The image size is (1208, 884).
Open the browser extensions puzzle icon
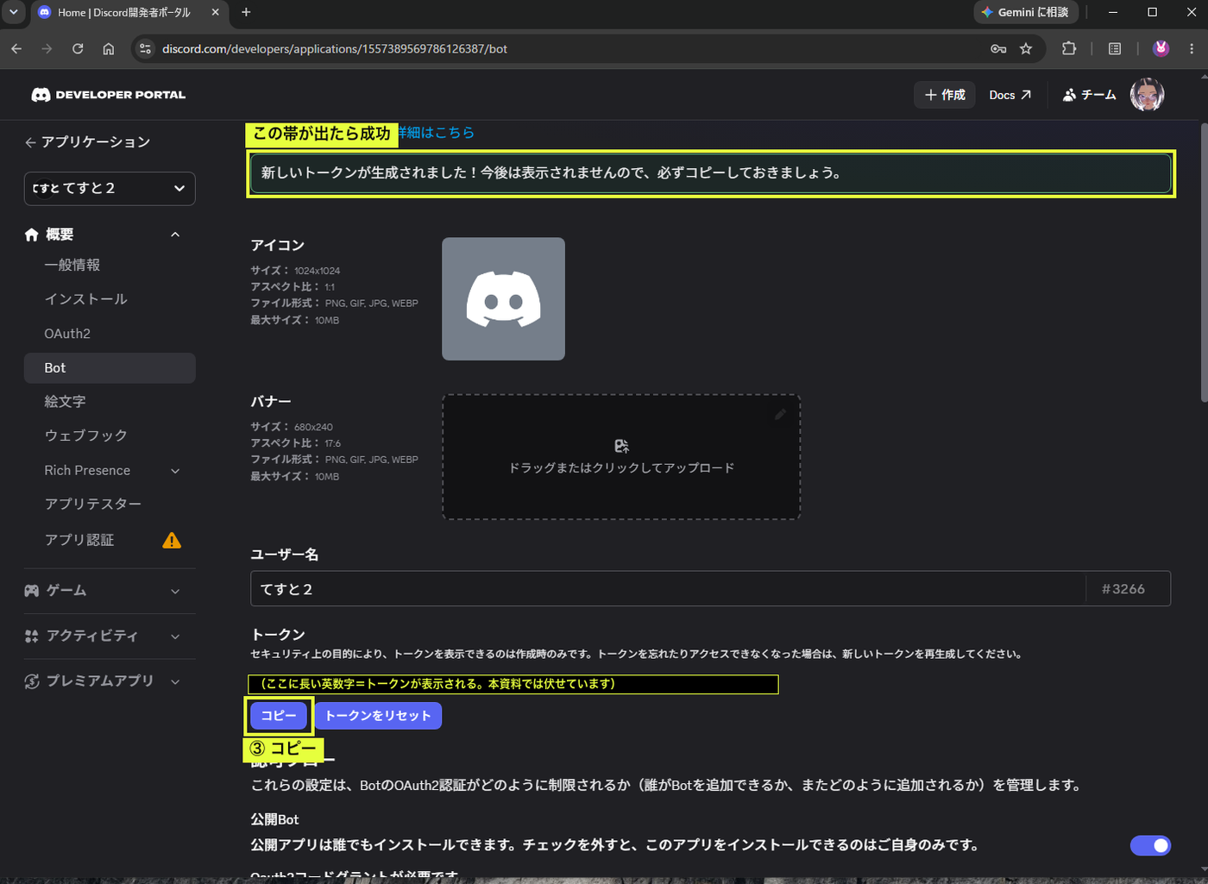pos(1069,49)
